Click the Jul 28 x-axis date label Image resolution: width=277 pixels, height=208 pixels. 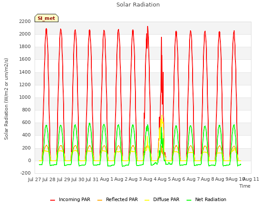coord(49,179)
